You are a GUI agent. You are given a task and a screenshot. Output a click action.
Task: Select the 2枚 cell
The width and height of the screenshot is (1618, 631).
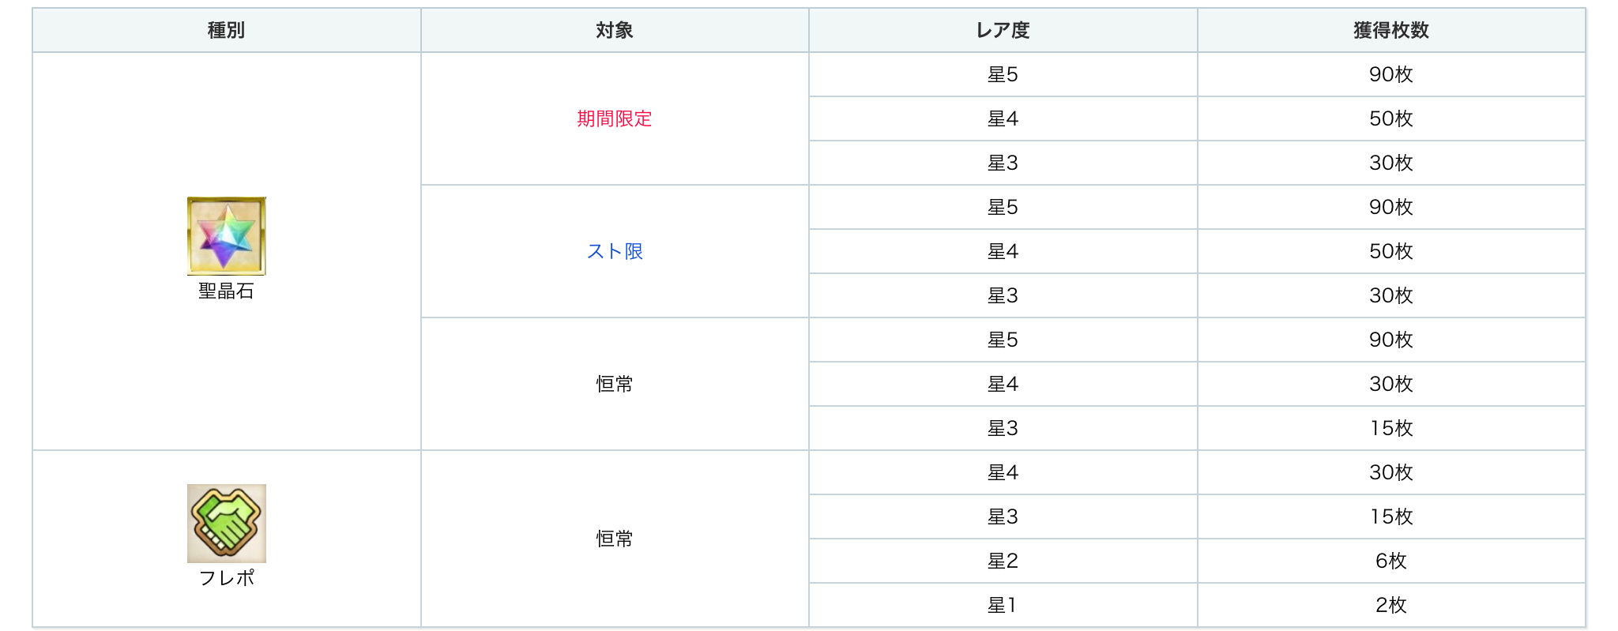pos(1390,605)
